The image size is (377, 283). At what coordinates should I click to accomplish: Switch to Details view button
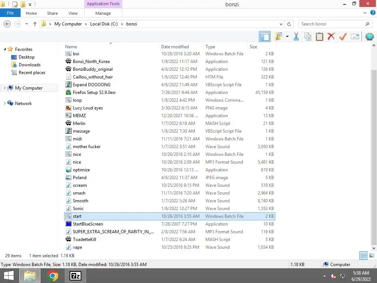pyautogui.click(x=363, y=256)
